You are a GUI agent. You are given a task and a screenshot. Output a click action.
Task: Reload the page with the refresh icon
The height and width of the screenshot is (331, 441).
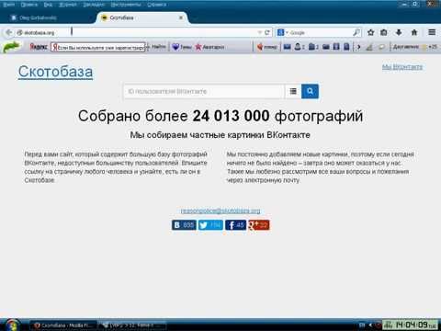tap(267, 32)
